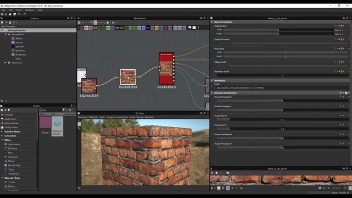
Task: Open FxMap Nodes in Library
Action: coord(12,127)
